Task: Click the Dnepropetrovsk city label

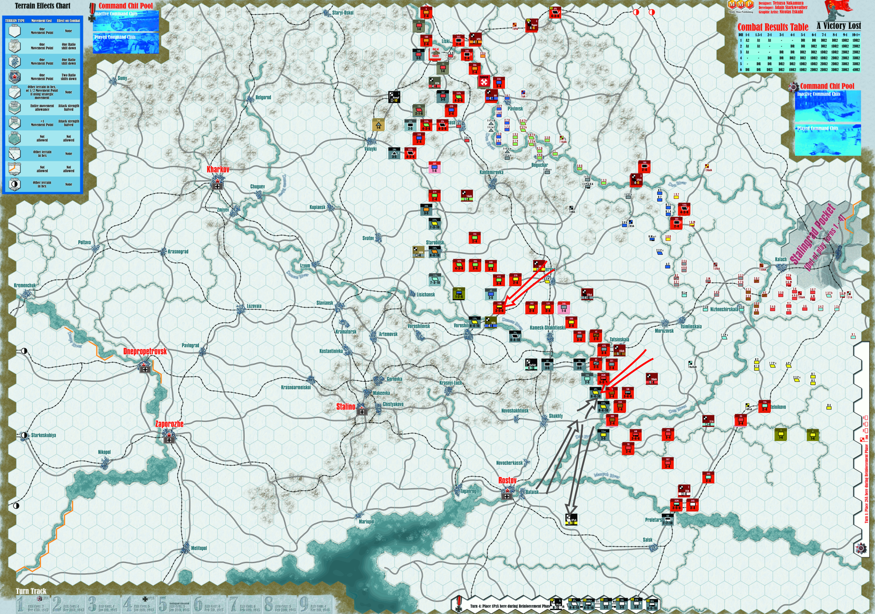Action: (x=145, y=352)
